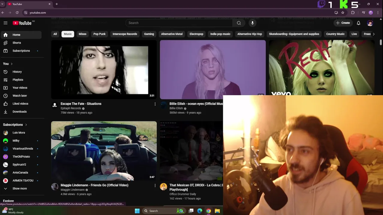Screen dimensions: 383x215
Task: Open Escape The Fate Situations thumbnail
Action: (x=104, y=70)
